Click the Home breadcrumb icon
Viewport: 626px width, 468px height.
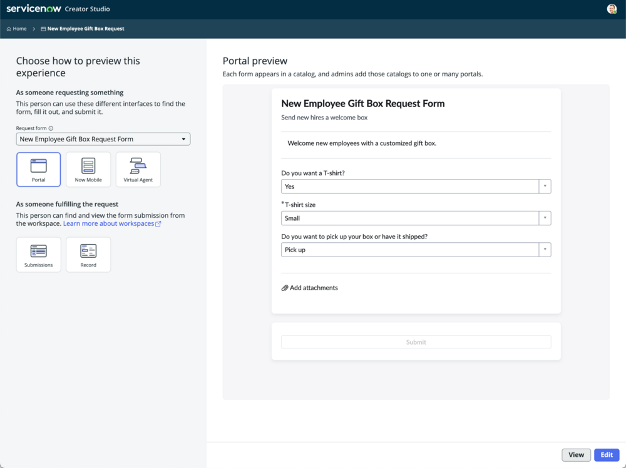9,29
